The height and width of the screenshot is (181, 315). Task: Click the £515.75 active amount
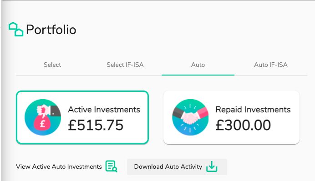click(96, 125)
